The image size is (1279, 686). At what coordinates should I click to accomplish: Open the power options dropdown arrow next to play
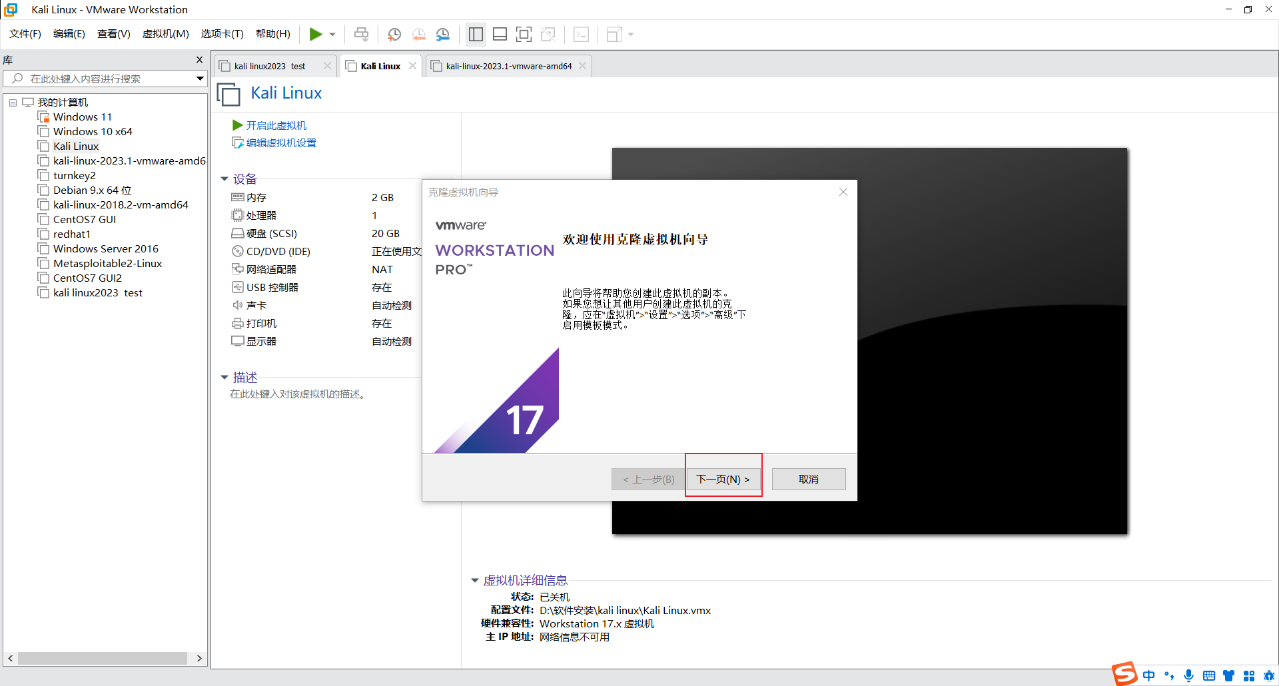332,34
